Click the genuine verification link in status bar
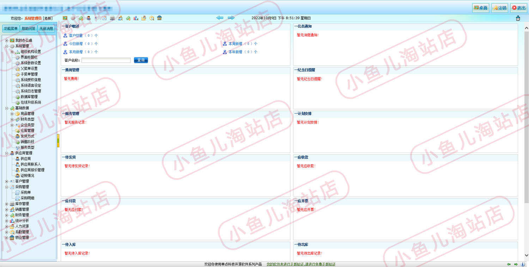This screenshot has height=267, width=529. coord(301,264)
